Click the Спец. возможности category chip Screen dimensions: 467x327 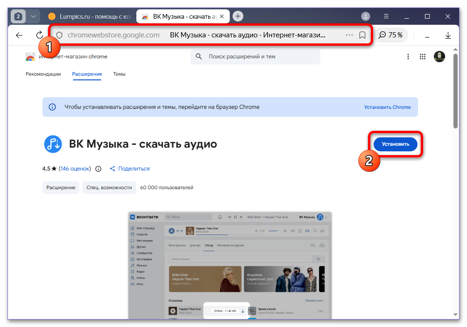[109, 188]
